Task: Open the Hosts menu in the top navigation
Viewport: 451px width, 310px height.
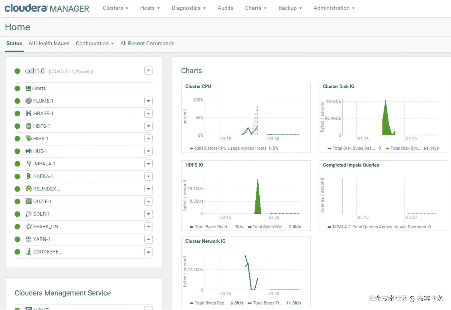Action: click(x=150, y=8)
